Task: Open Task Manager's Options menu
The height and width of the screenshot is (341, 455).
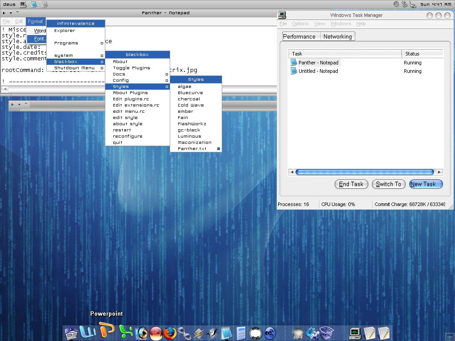Action: tap(300, 24)
